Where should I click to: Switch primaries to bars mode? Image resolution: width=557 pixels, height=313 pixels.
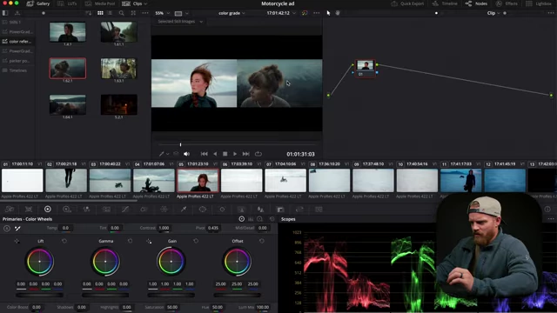251,219
